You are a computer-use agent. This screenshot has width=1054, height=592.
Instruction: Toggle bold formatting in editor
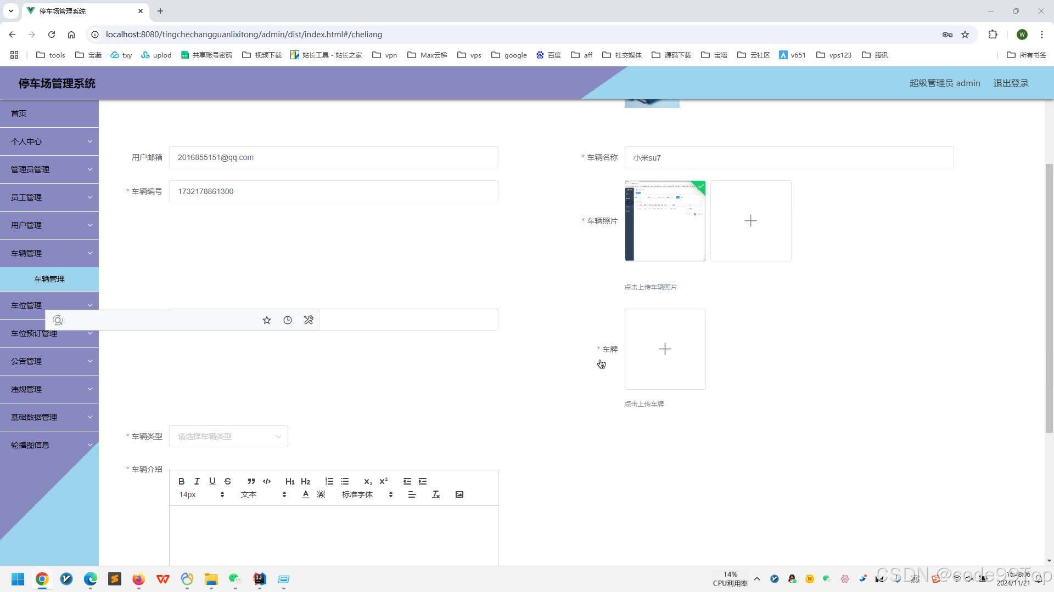181,481
